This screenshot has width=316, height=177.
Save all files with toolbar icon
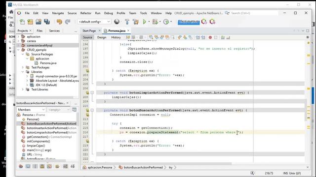coord(47,22)
